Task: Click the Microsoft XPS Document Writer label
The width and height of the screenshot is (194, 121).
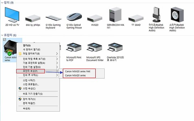Action: pyautogui.click(x=95, y=59)
